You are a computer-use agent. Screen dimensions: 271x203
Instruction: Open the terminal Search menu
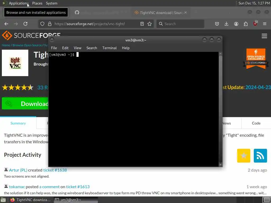tap(92, 48)
